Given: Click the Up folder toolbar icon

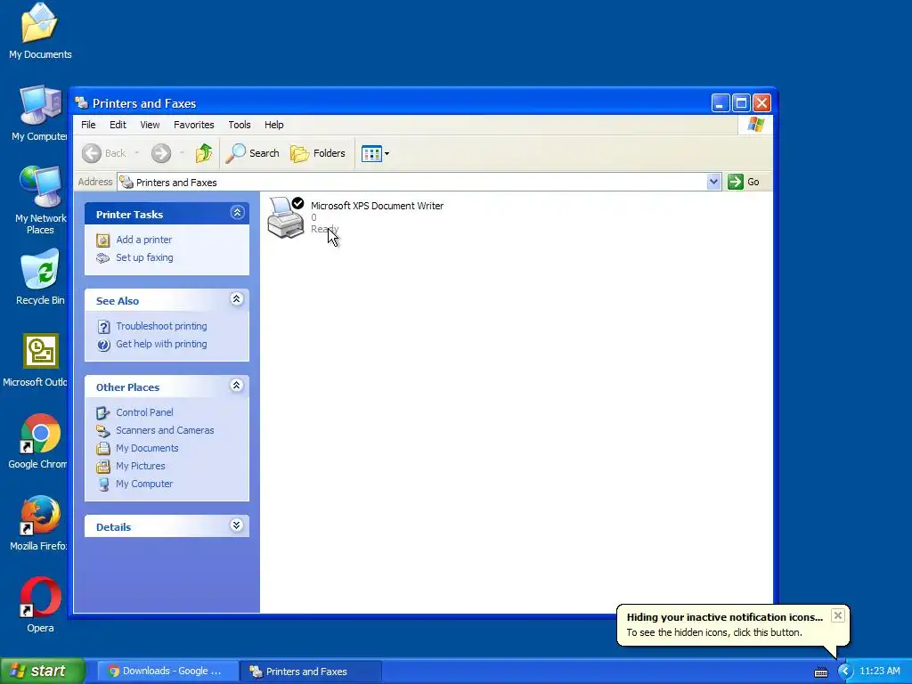Looking at the screenshot, I should pyautogui.click(x=204, y=153).
